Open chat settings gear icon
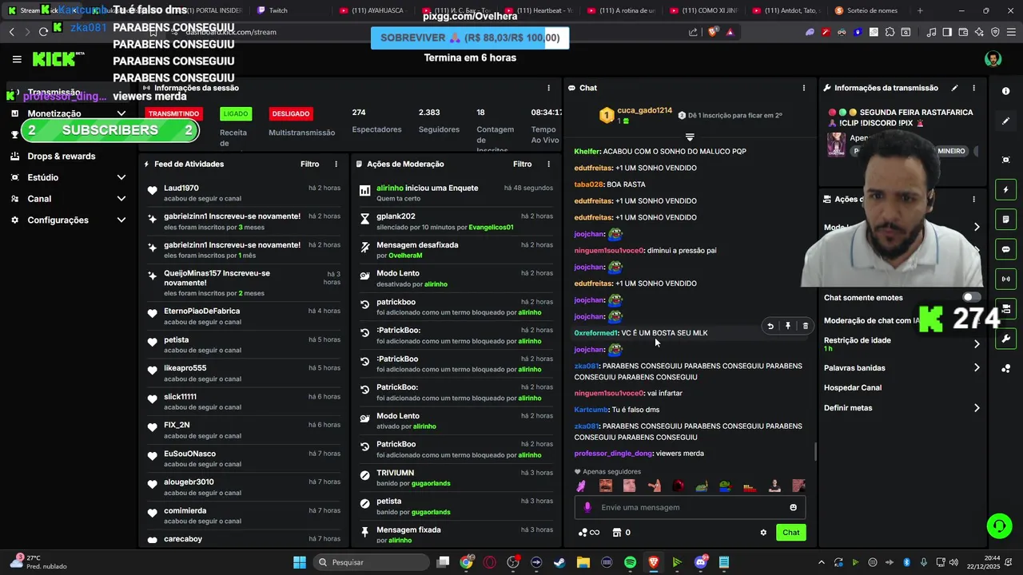Screen dimensions: 1023x575 pyautogui.click(x=763, y=533)
